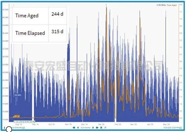Click the 10.2 months duration label
The height and width of the screenshot is (132, 186).
tap(85, 127)
